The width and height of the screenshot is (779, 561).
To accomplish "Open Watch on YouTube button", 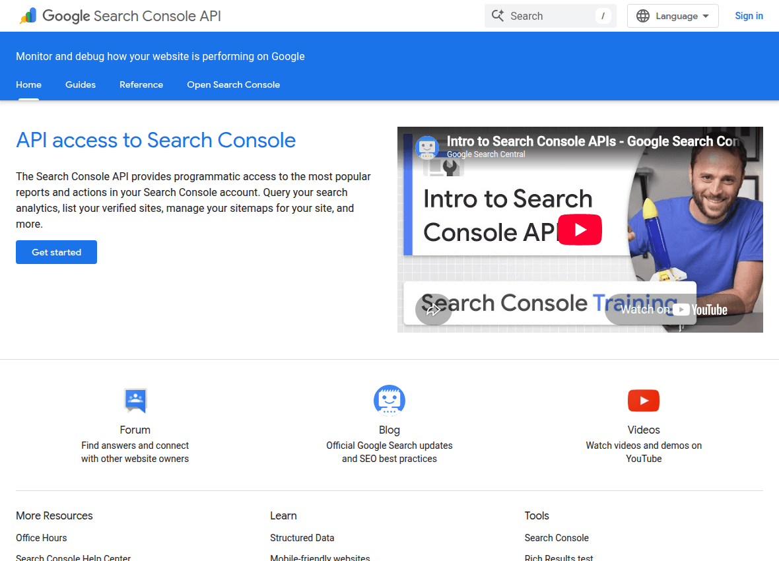I will coord(674,310).
